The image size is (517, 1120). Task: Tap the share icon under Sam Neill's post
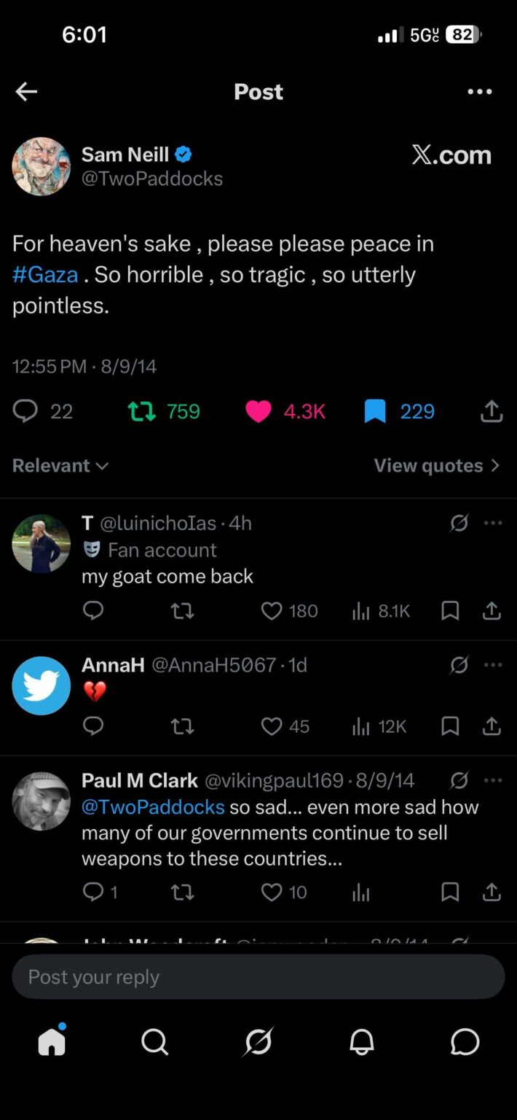pyautogui.click(x=492, y=411)
